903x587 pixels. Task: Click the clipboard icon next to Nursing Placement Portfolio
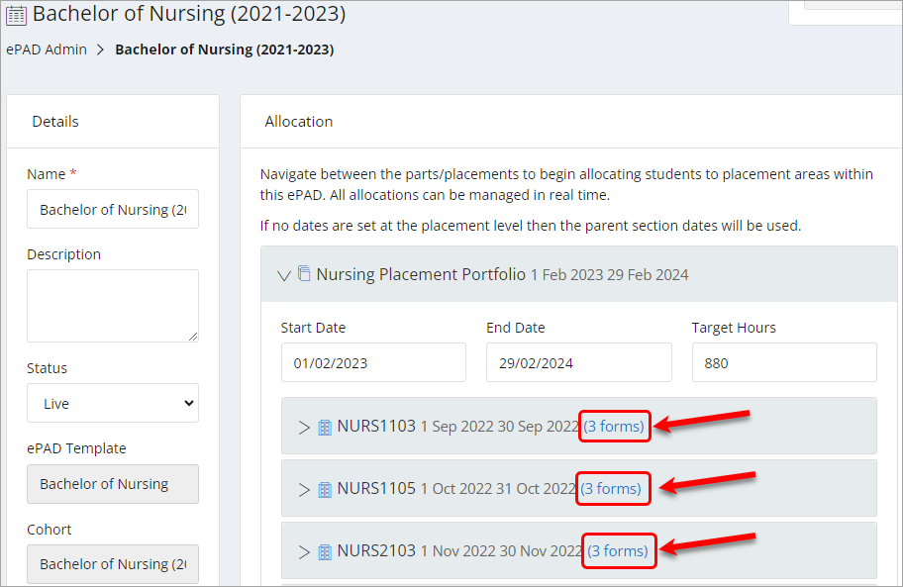[x=304, y=274]
